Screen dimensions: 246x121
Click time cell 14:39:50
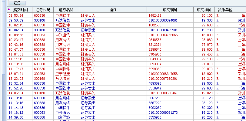point(16,118)
